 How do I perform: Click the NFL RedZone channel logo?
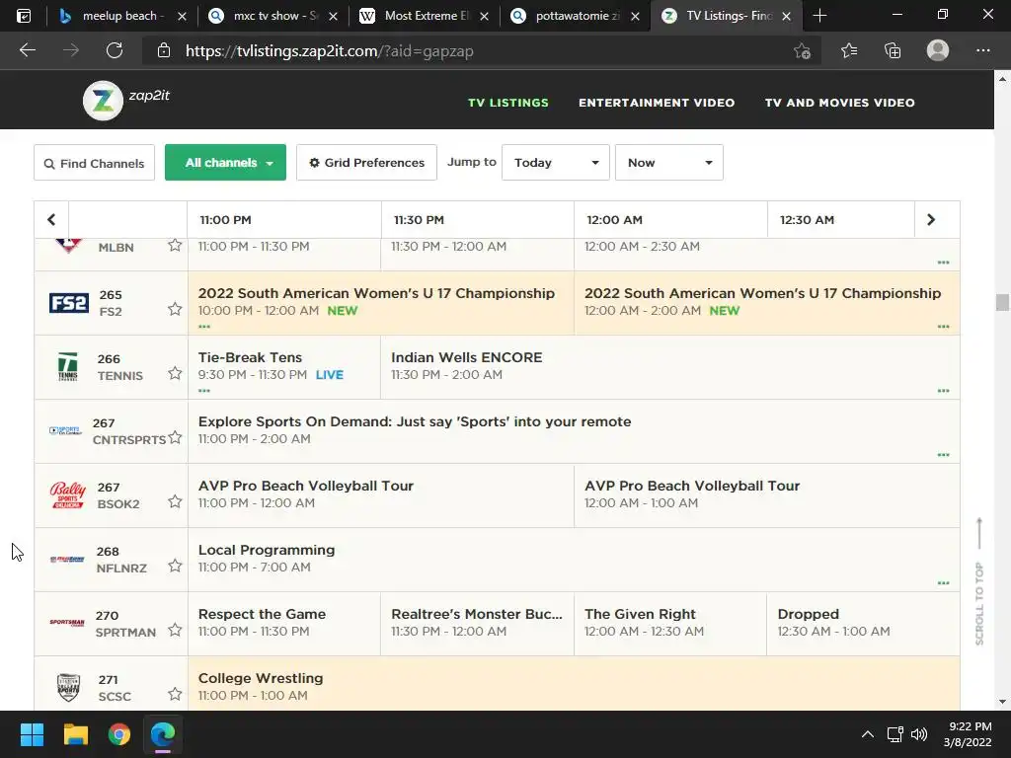(67, 559)
